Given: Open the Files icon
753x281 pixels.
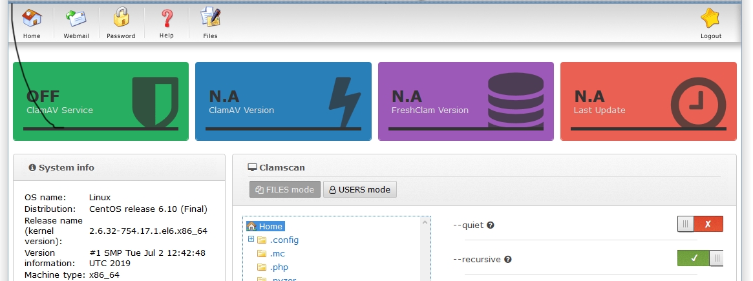Looking at the screenshot, I should [210, 23].
